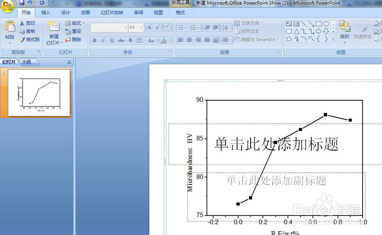This screenshot has width=382, height=235.
Task: Select the left brace shape
Action: point(319,39)
